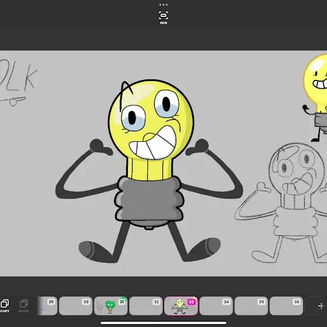Add a new frame with plus icon

[x=321, y=306]
